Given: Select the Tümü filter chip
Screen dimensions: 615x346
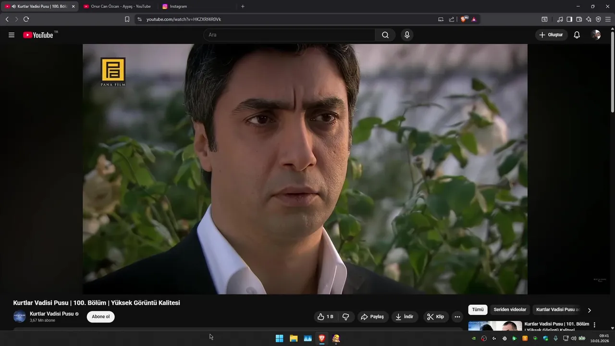Looking at the screenshot, I should pos(478,310).
